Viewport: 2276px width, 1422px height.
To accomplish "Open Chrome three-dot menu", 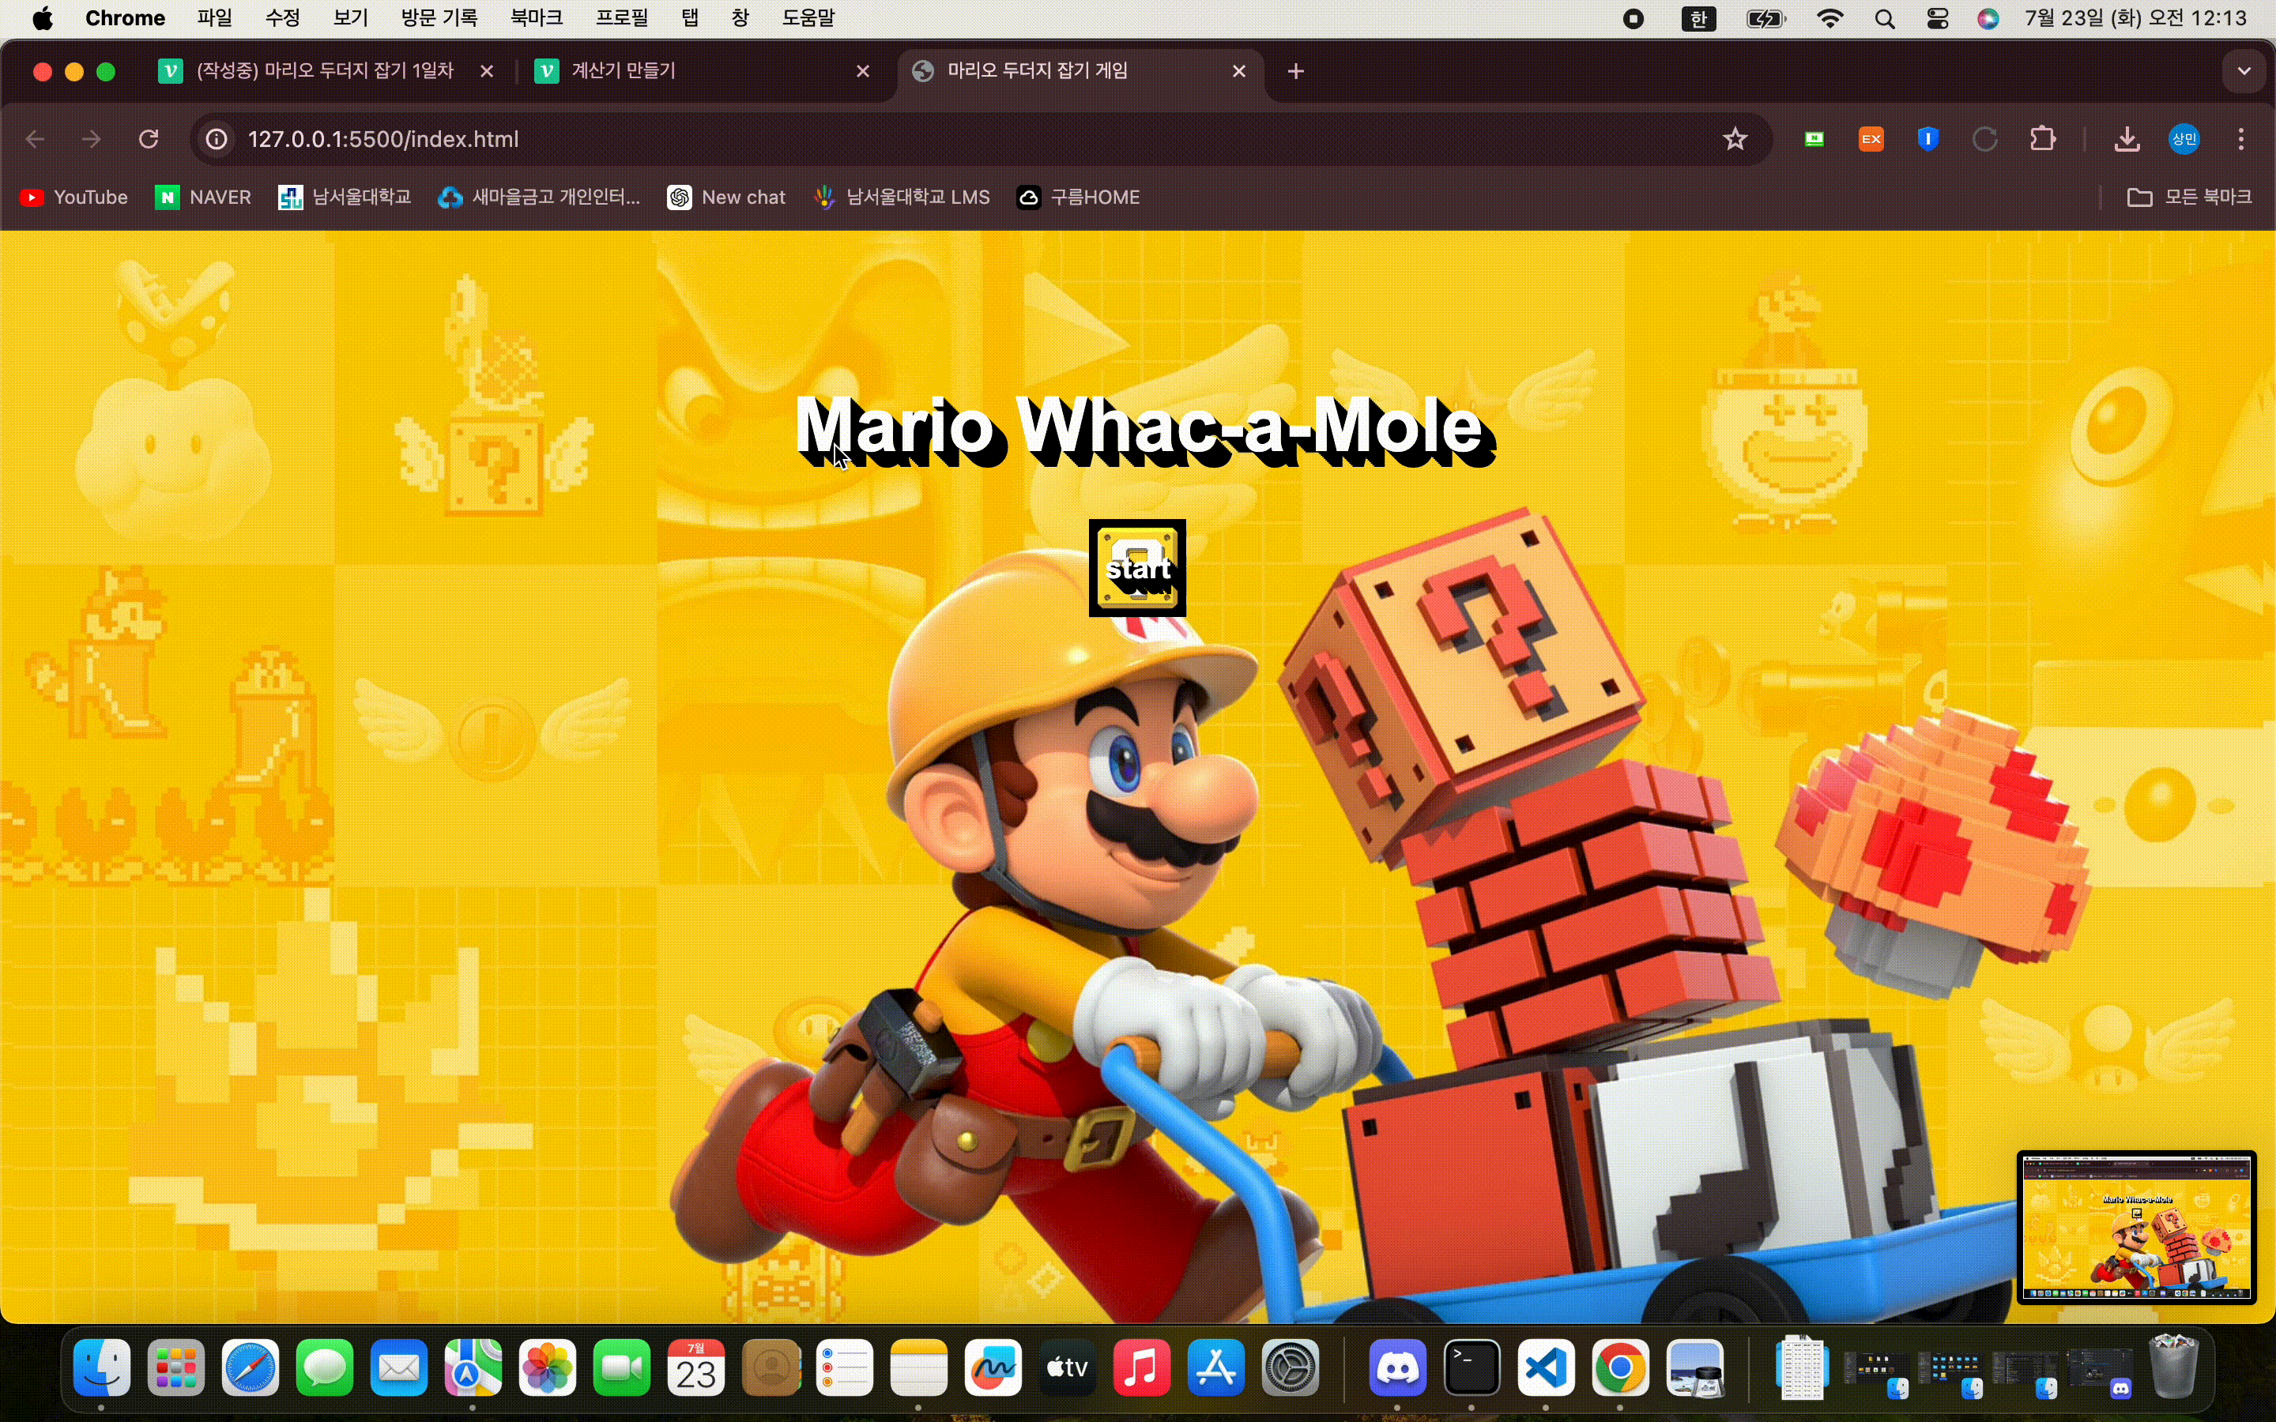I will [2242, 139].
